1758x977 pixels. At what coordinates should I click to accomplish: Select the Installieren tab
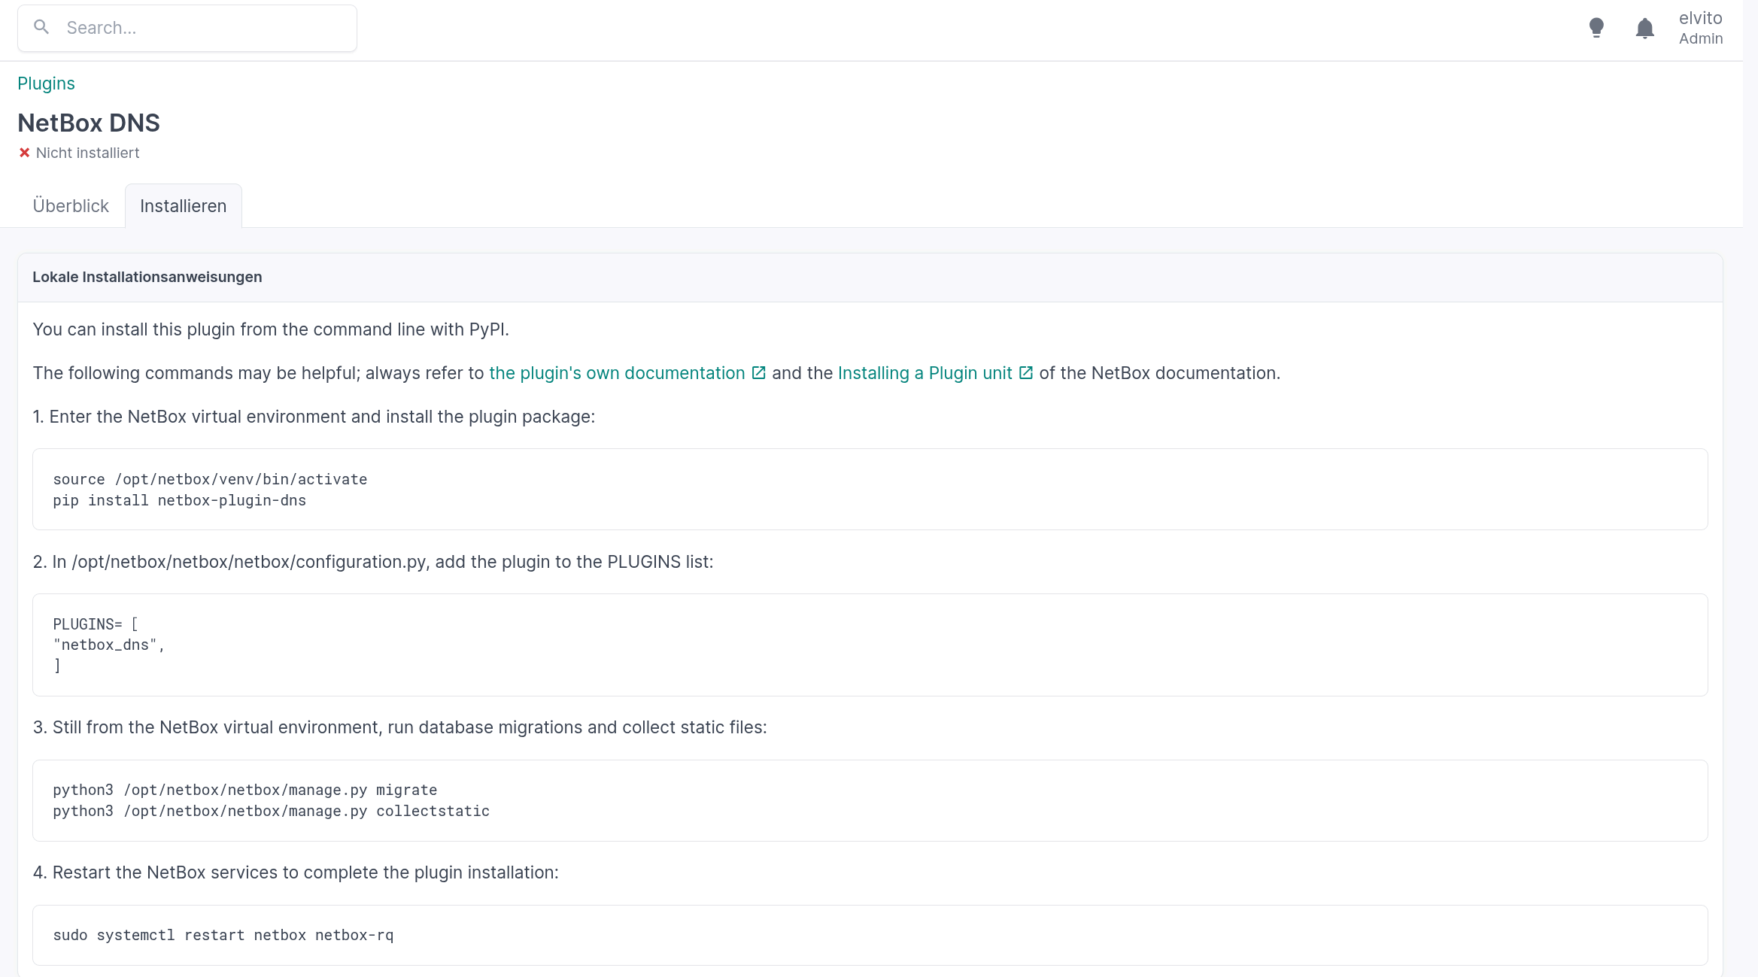[x=183, y=206]
